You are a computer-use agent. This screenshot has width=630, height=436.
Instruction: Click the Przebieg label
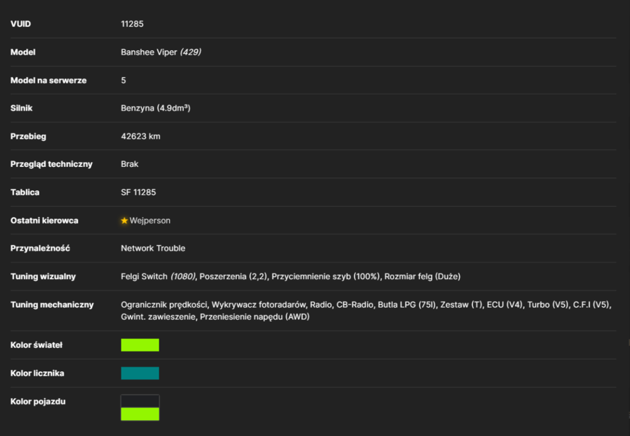click(28, 136)
